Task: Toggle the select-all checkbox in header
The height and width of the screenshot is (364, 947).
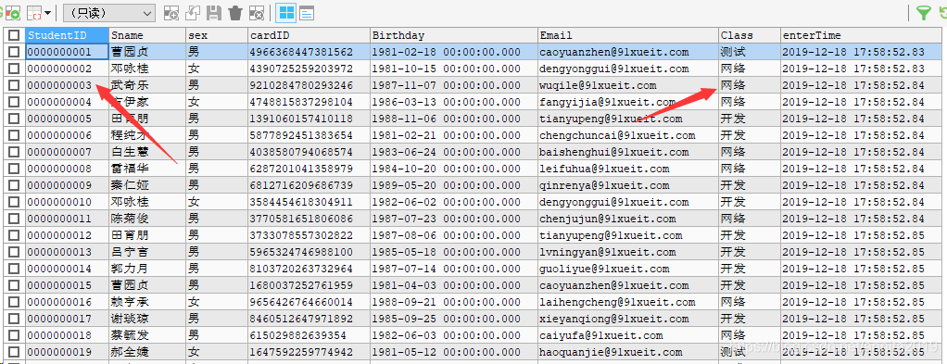Action: click(14, 35)
